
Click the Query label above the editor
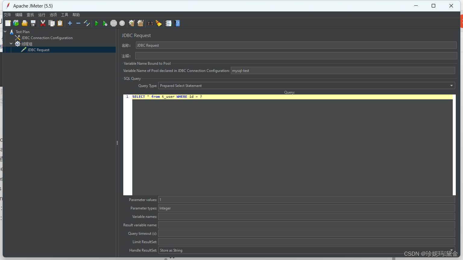click(x=289, y=92)
